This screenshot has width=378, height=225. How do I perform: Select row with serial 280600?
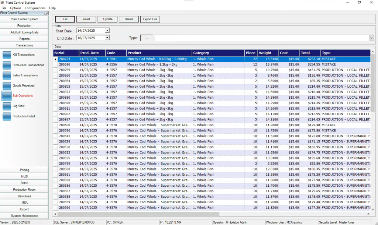(212, 125)
